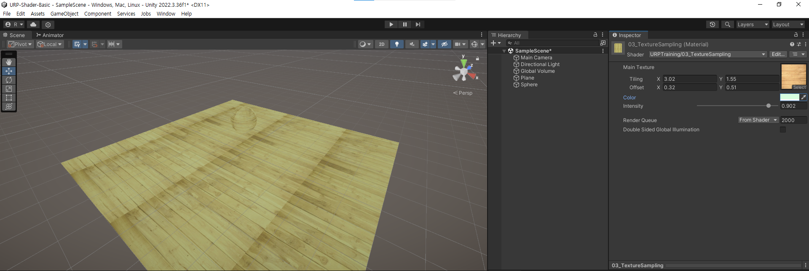
Task: Click the Step frame button
Action: [418, 24]
